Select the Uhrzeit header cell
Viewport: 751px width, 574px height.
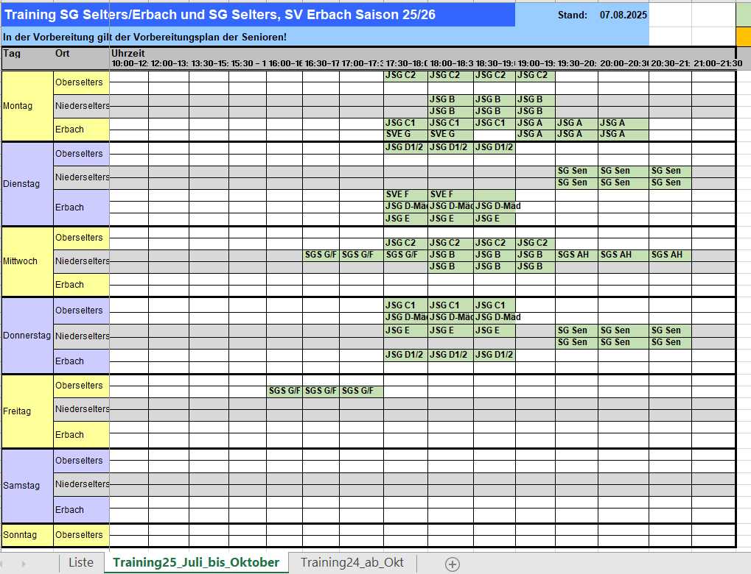[128, 53]
